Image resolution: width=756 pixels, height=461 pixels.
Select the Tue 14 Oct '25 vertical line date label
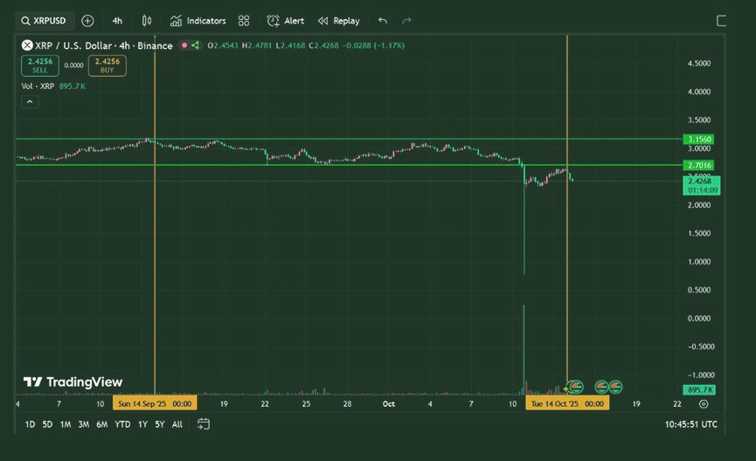[567, 403]
